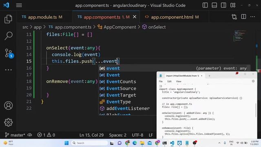Open Microsoft Edge from the taskbar

point(135,143)
